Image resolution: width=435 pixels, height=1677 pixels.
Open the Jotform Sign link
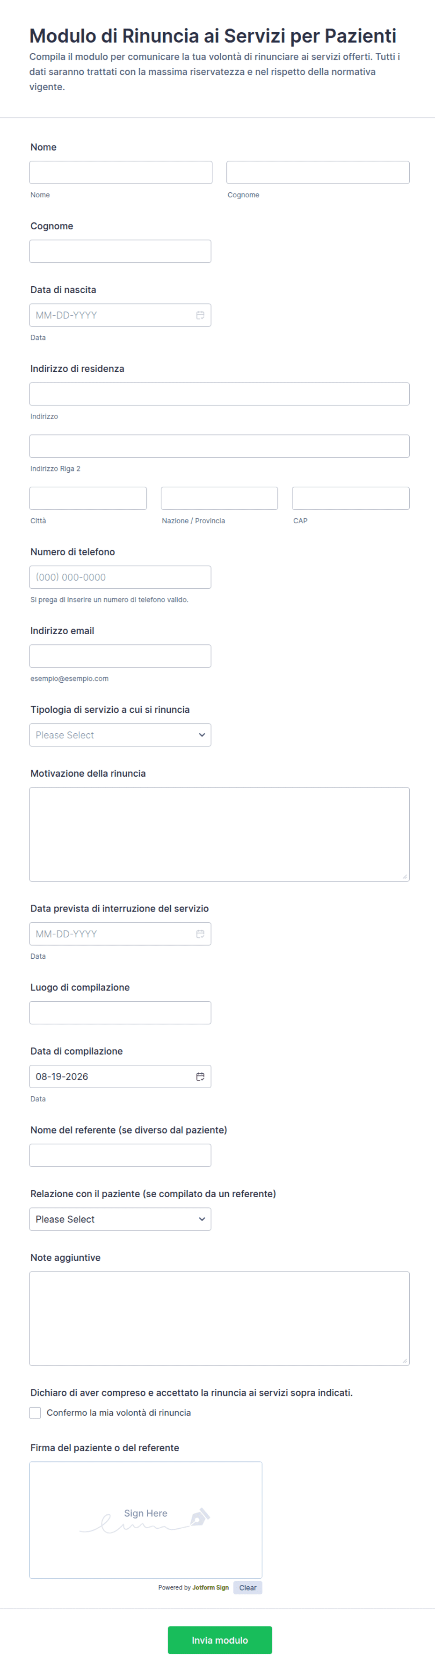210,1587
